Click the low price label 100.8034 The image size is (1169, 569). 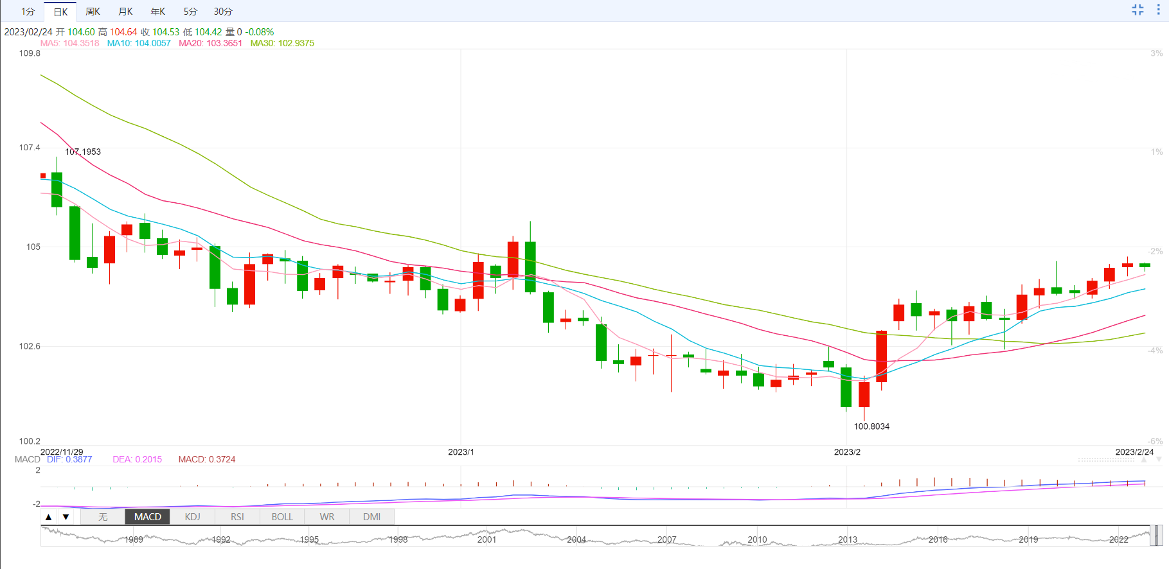[x=871, y=426]
